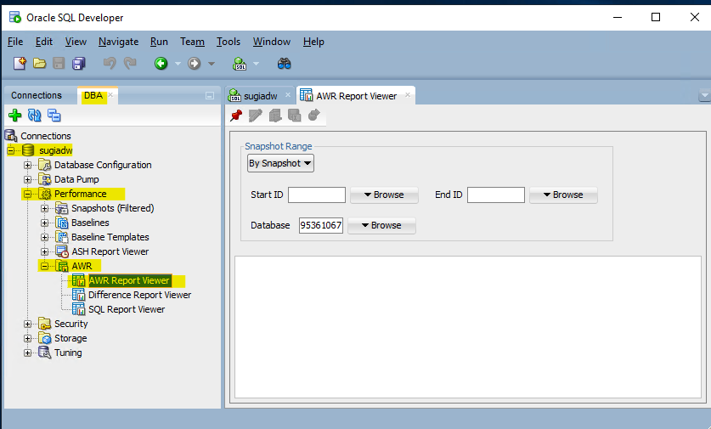The height and width of the screenshot is (429, 711).
Task: Select AWR Report Viewer tree item
Action: point(129,280)
